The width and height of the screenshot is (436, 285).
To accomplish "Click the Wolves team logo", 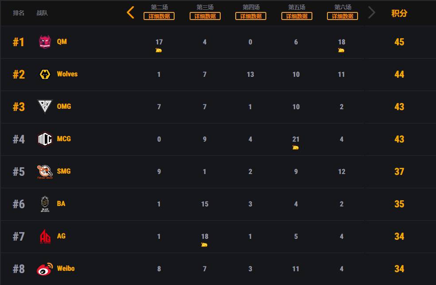I will point(45,75).
